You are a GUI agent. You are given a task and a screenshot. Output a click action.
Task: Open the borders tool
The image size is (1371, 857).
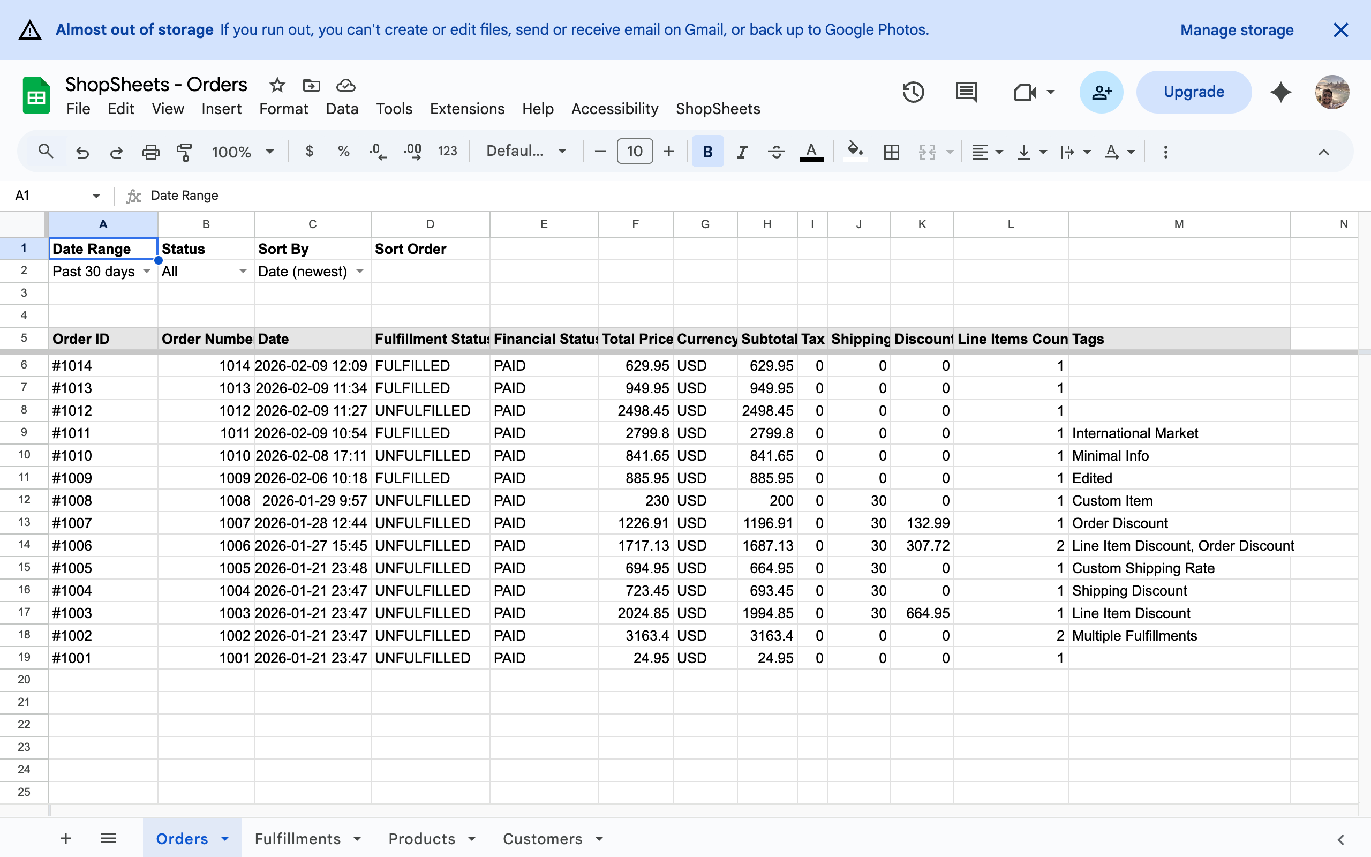[x=891, y=152]
